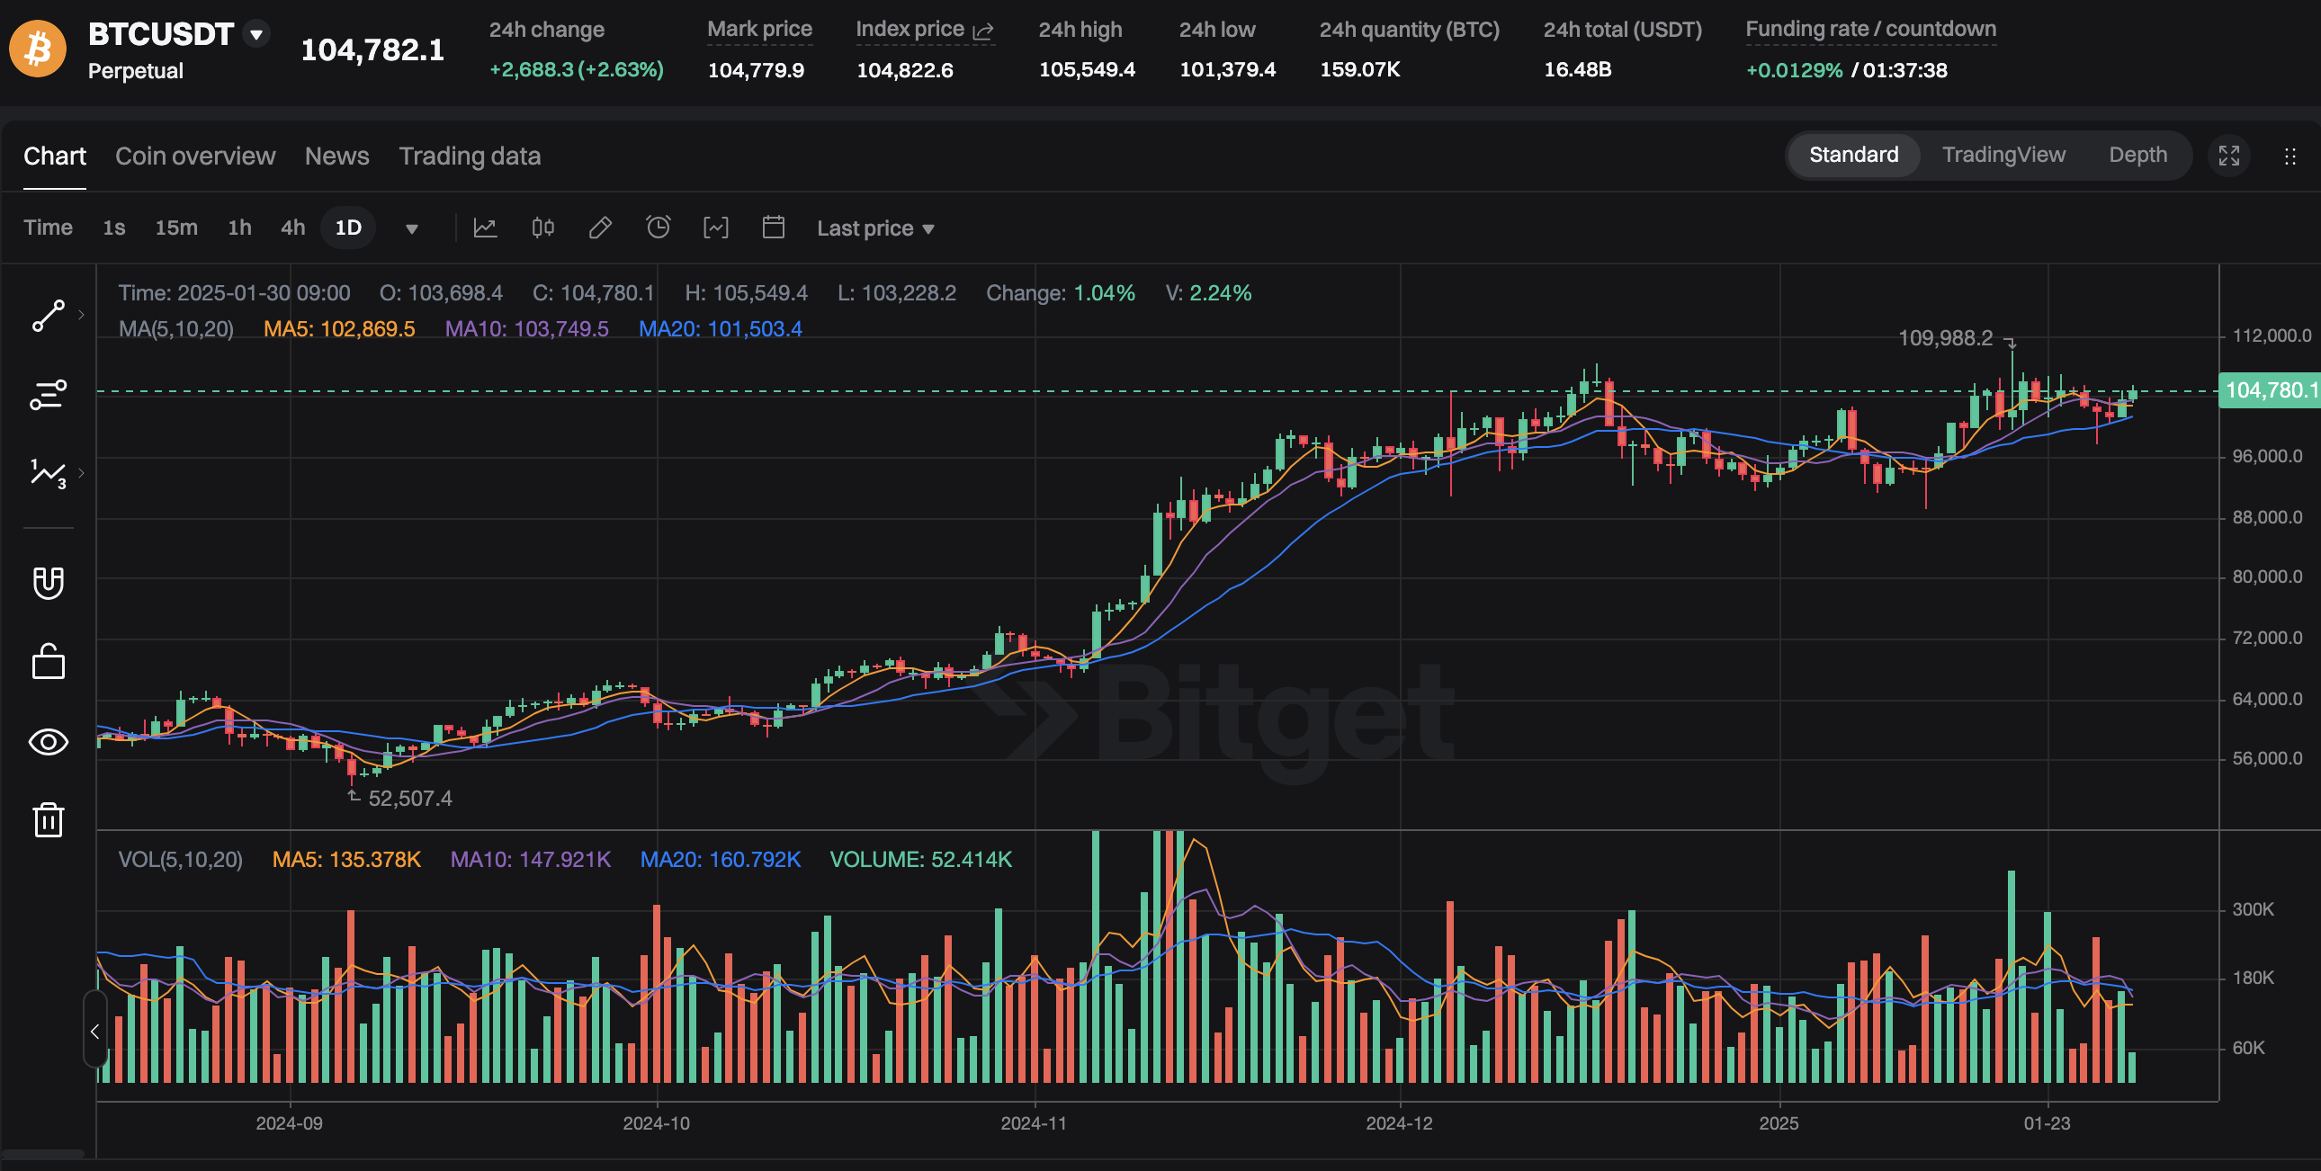This screenshot has height=1171, width=2321.
Task: Switch chart to TradingView mode
Action: pos(2003,155)
